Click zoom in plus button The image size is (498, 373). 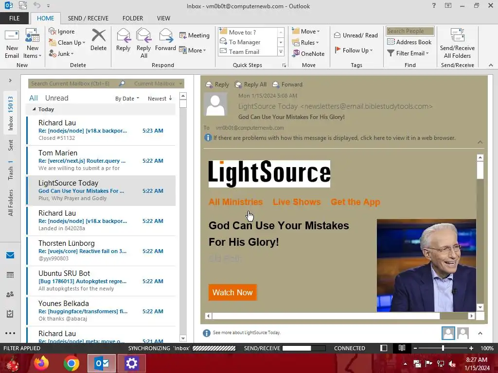point(471,348)
